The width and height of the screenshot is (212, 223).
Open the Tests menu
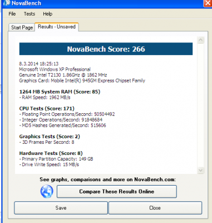click(x=29, y=14)
